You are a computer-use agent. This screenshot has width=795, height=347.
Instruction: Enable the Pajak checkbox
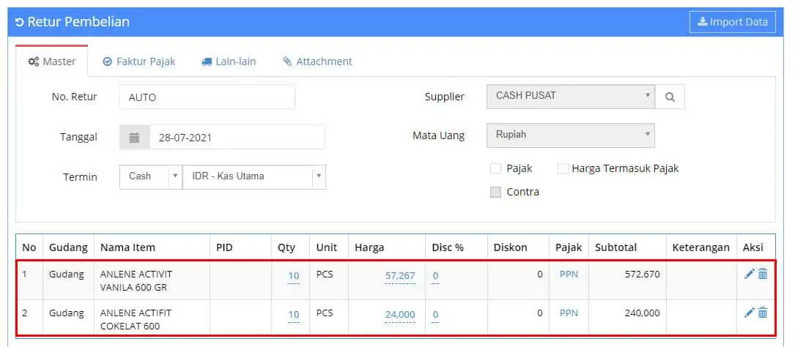click(495, 169)
